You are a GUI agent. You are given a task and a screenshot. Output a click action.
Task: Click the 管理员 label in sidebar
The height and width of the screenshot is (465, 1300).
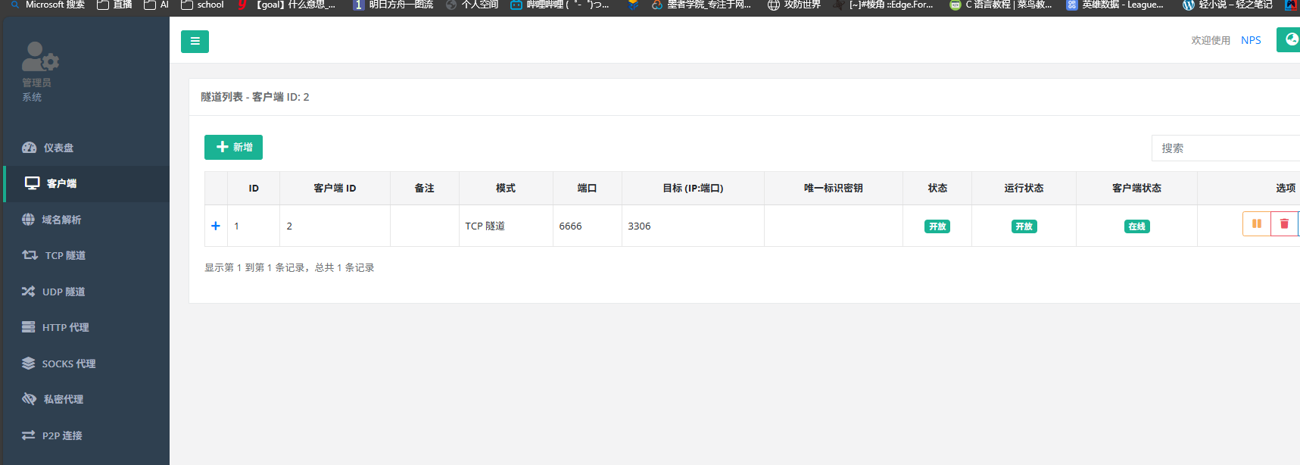click(36, 83)
